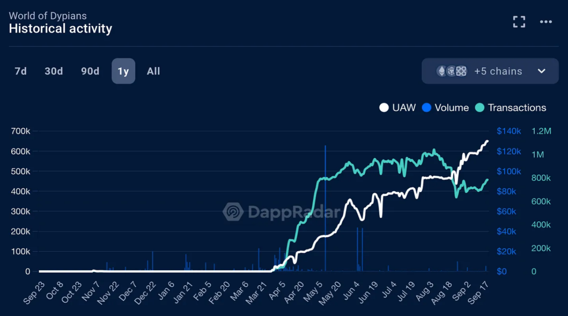Click the white UAW legend dot
The height and width of the screenshot is (316, 568).
click(x=384, y=108)
